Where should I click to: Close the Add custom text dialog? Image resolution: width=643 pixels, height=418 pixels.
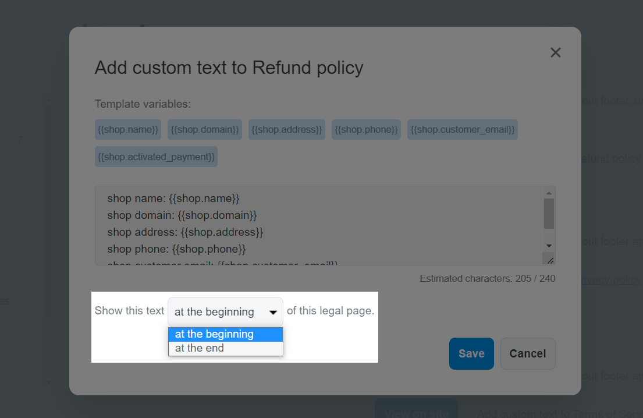pos(555,52)
